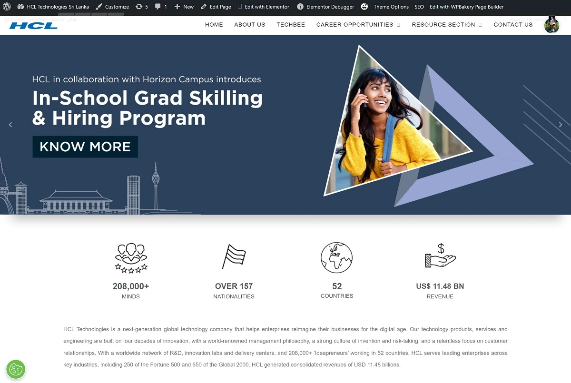Go to the About Us page

click(x=249, y=25)
